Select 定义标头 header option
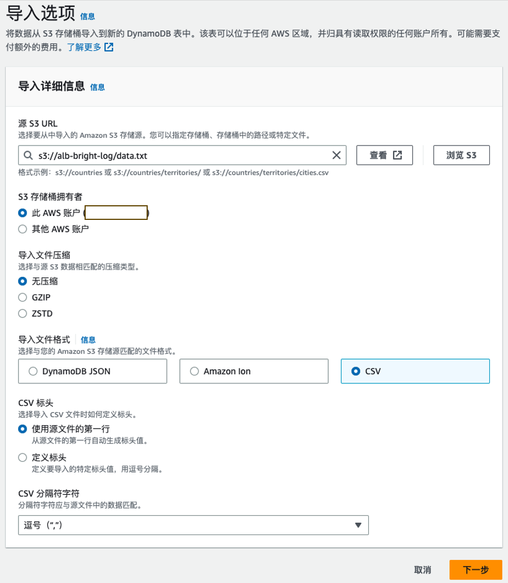Viewport: 508px width, 583px height. pyautogui.click(x=23, y=457)
